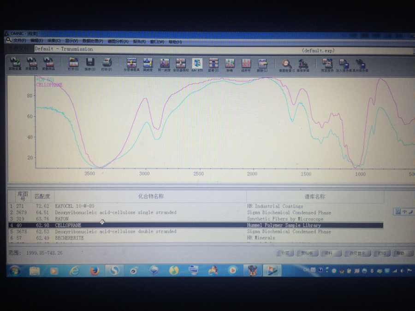Click the stack spectra (分层谱图) icon
The image size is (415, 311).
click(x=131, y=65)
